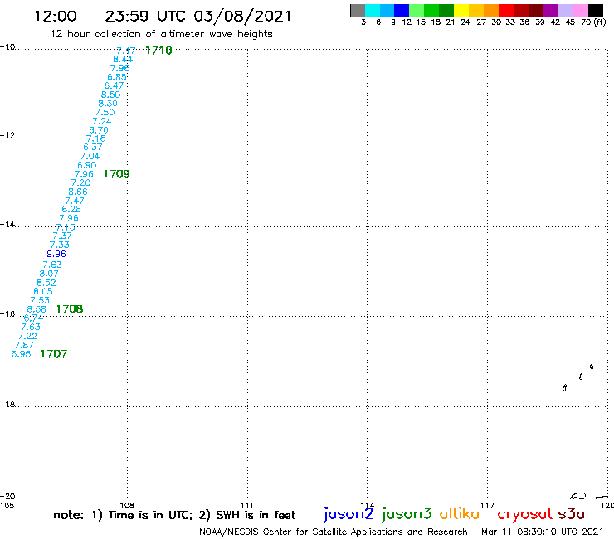Click the wave height value 6.90
The width and height of the screenshot is (614, 539).
coord(87,165)
